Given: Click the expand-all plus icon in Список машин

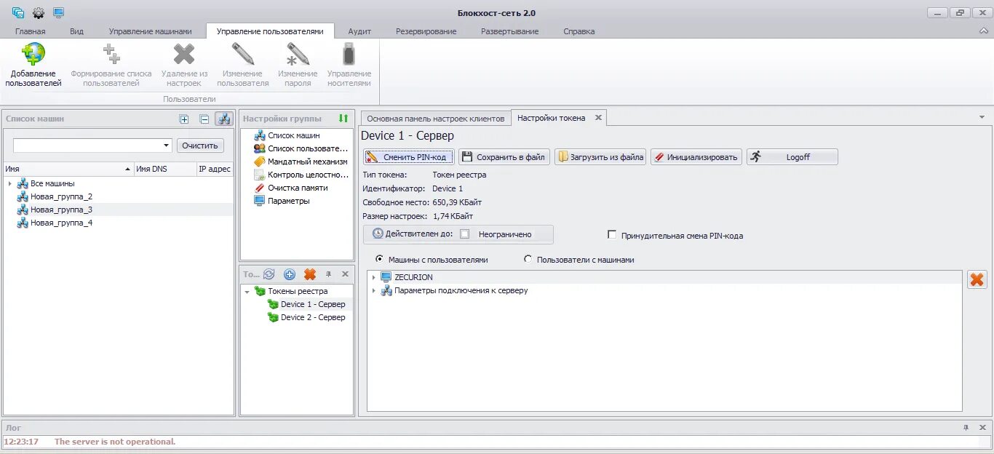Looking at the screenshot, I should click(184, 119).
